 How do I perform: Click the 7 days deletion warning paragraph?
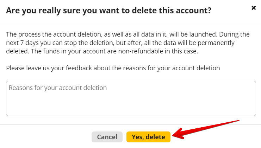[128, 43]
